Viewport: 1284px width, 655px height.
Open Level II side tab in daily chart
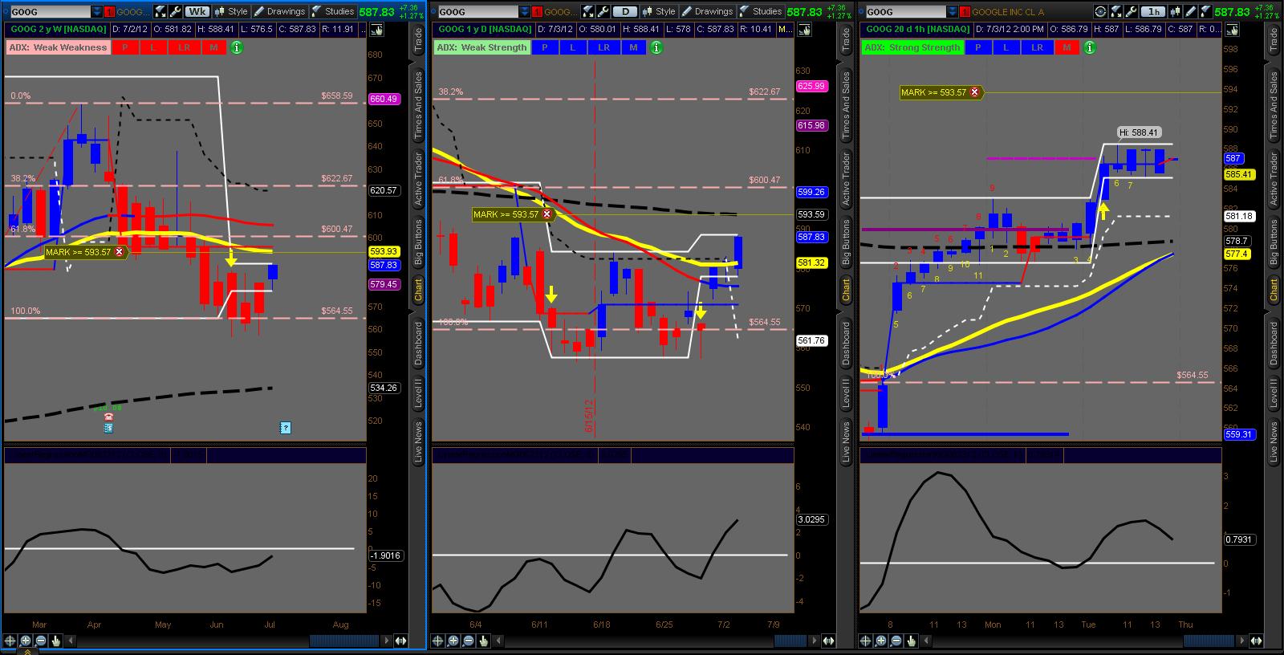click(x=846, y=393)
